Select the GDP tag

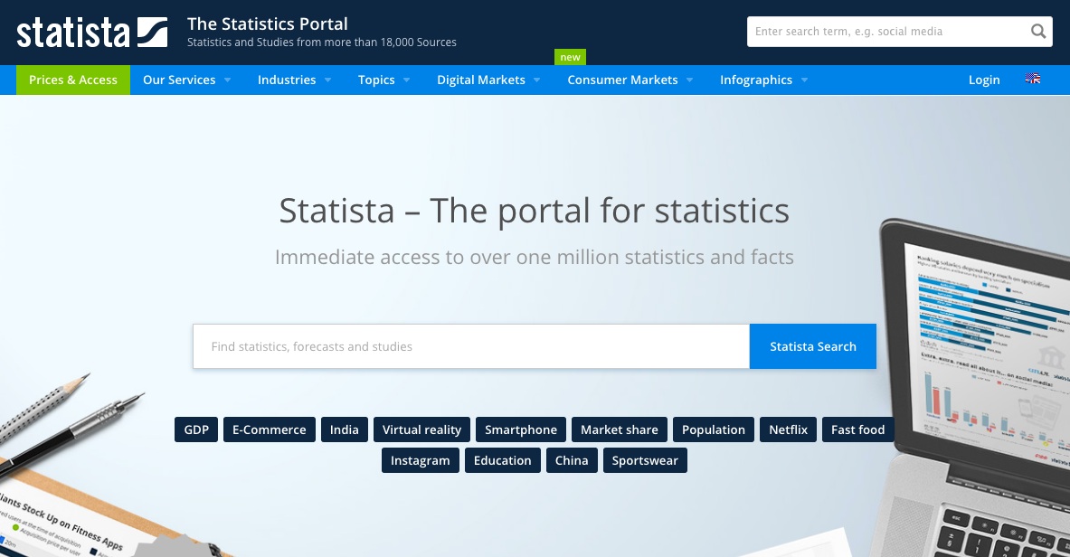(x=196, y=430)
